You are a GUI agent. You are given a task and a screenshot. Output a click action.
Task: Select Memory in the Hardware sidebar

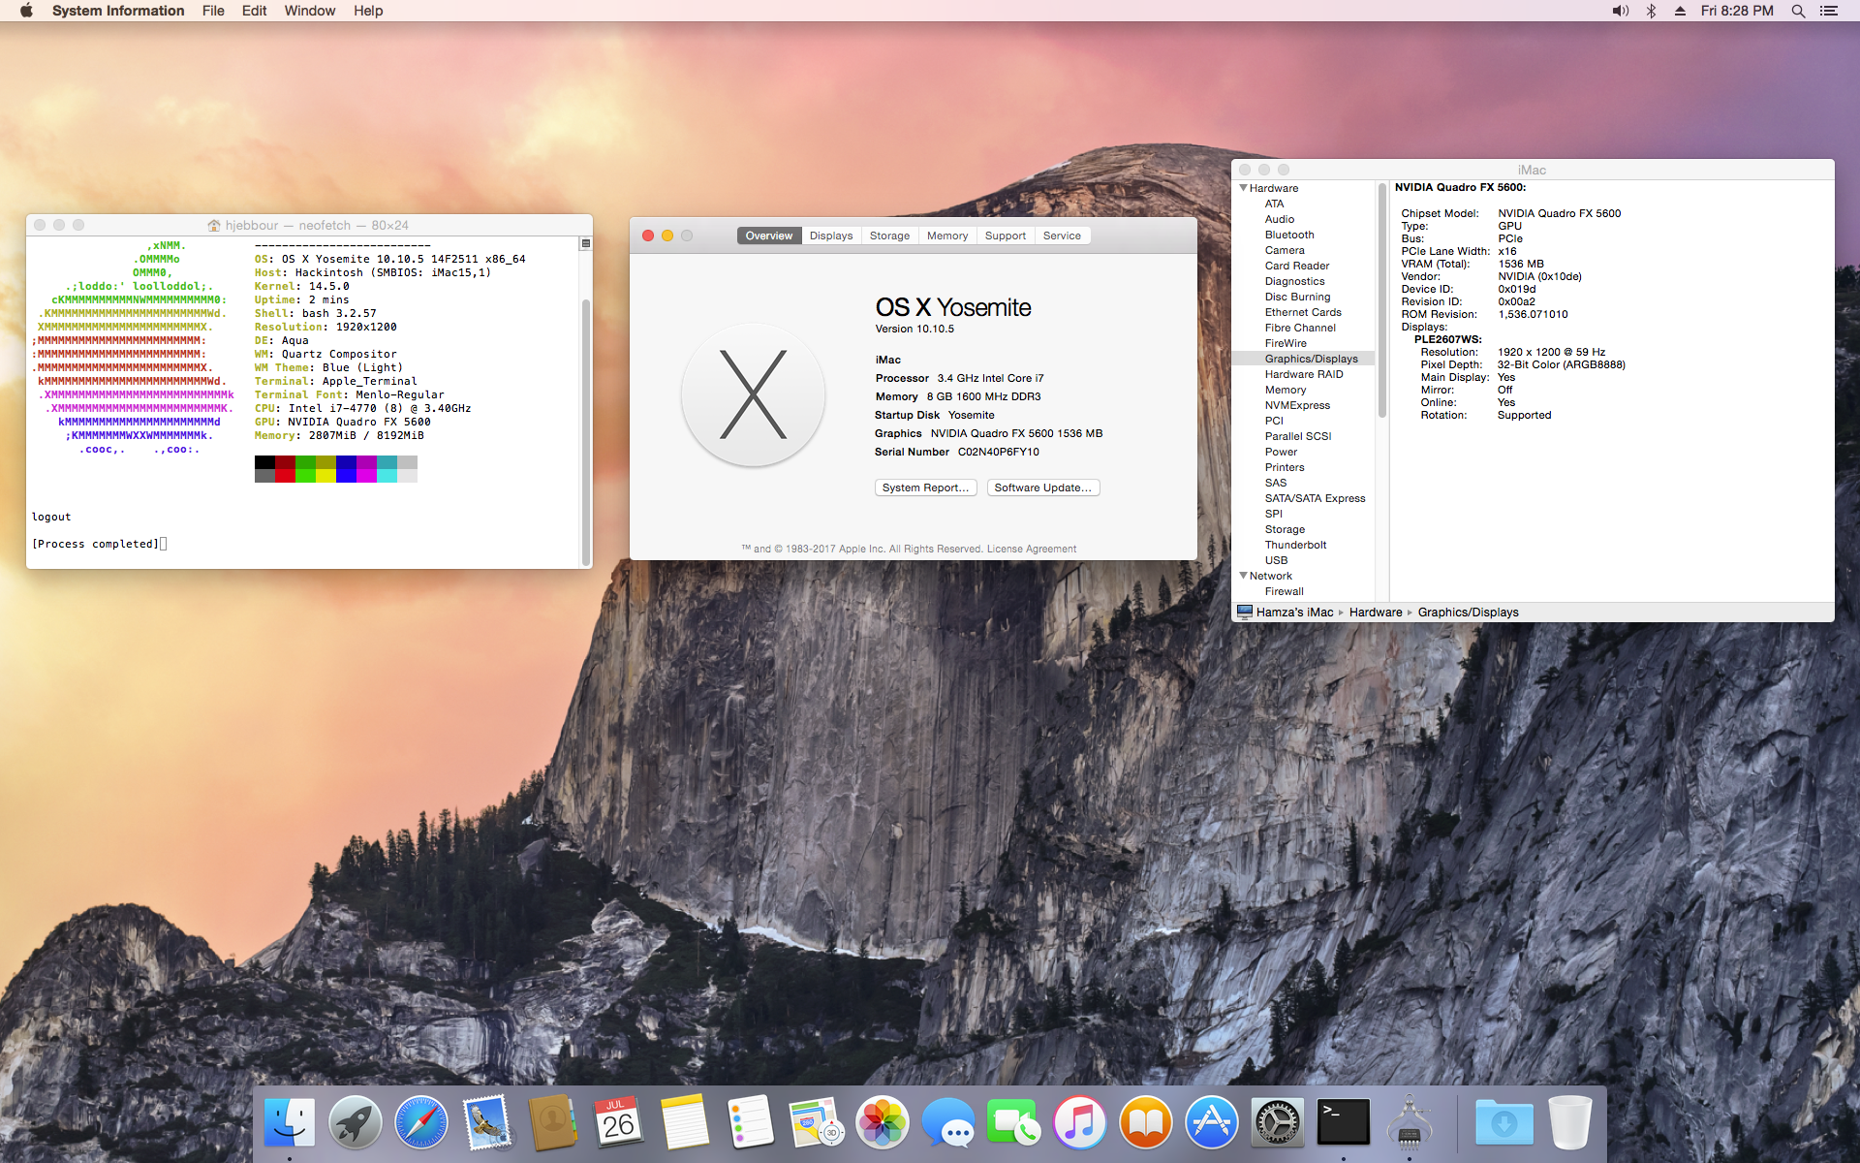coord(1286,390)
